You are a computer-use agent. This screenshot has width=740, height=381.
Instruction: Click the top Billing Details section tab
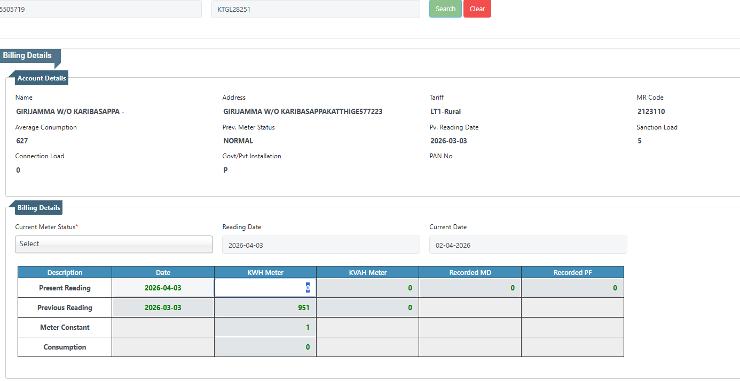pos(28,56)
